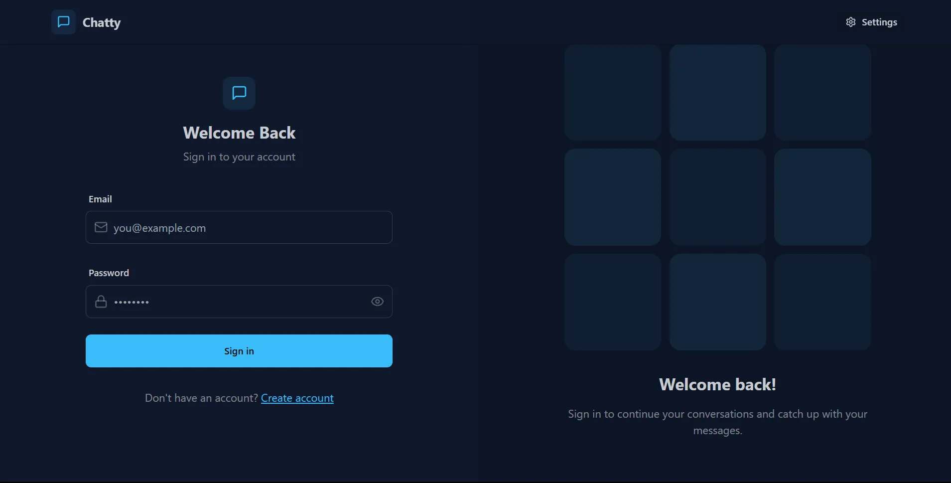
Task: Click the Password field label
Action: click(109, 273)
